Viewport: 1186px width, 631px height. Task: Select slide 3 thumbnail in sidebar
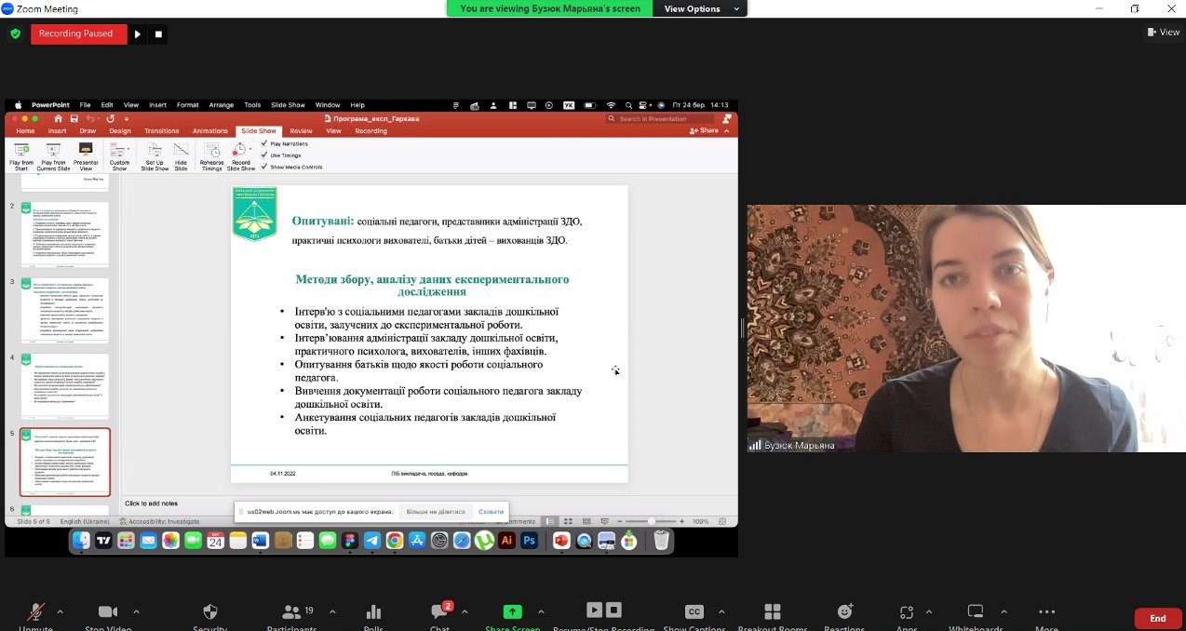point(65,310)
